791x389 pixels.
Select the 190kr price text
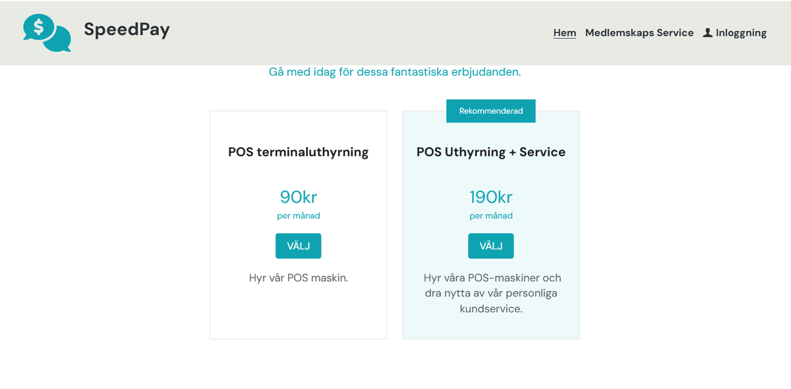[x=490, y=196]
